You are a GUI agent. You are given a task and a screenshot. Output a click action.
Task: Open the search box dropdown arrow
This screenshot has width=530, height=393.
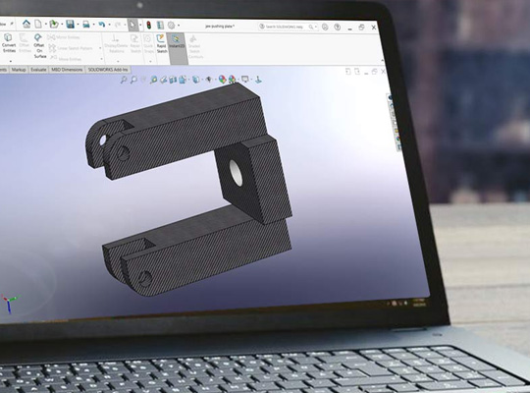pos(316,27)
